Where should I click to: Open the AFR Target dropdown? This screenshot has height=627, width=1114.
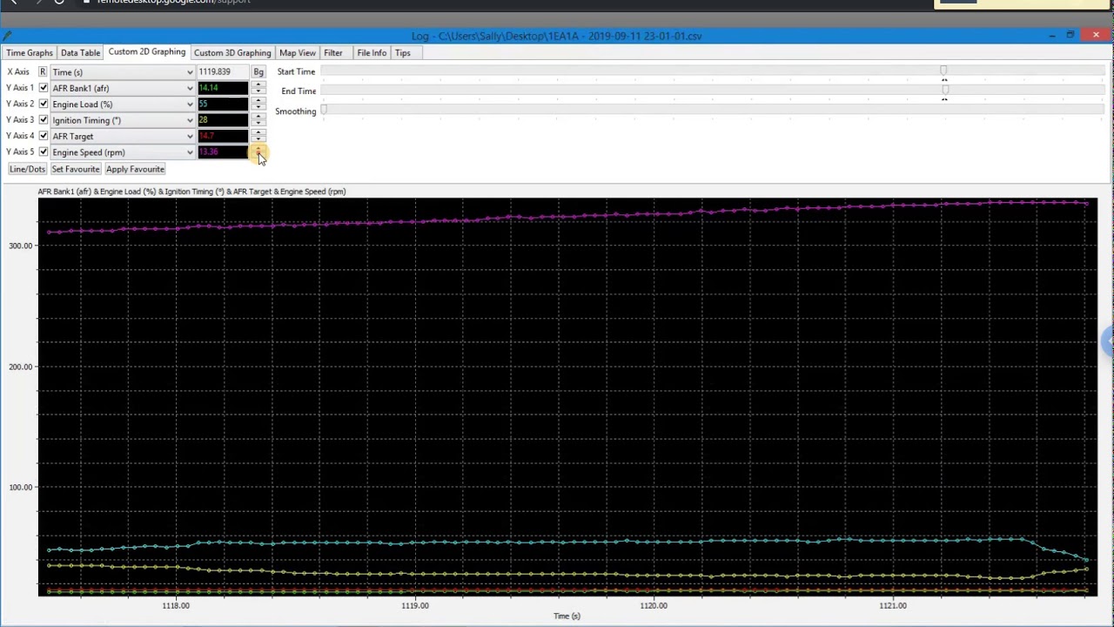(122, 136)
